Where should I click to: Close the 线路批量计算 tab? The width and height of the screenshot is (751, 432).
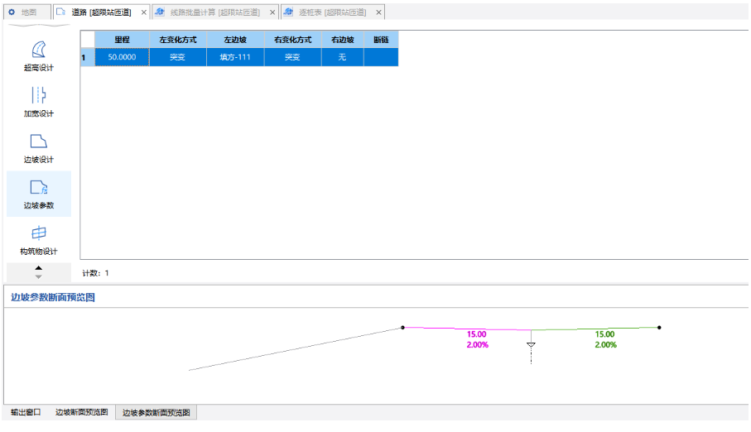click(272, 12)
